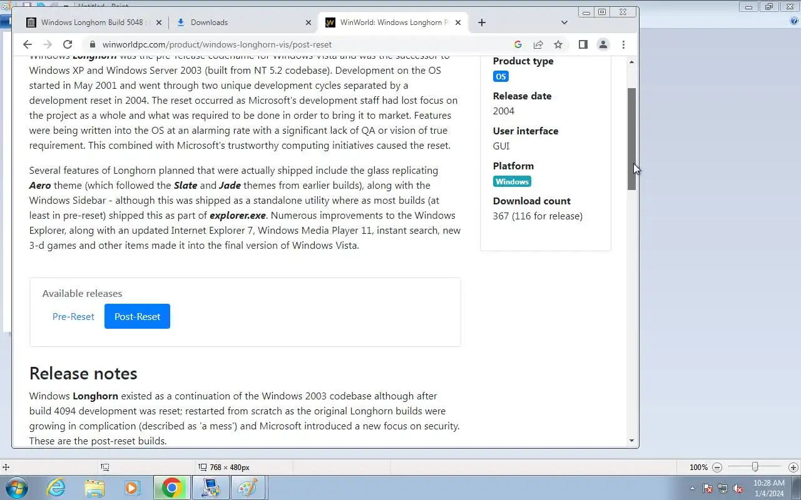Open the Chrome profile menu

click(603, 44)
